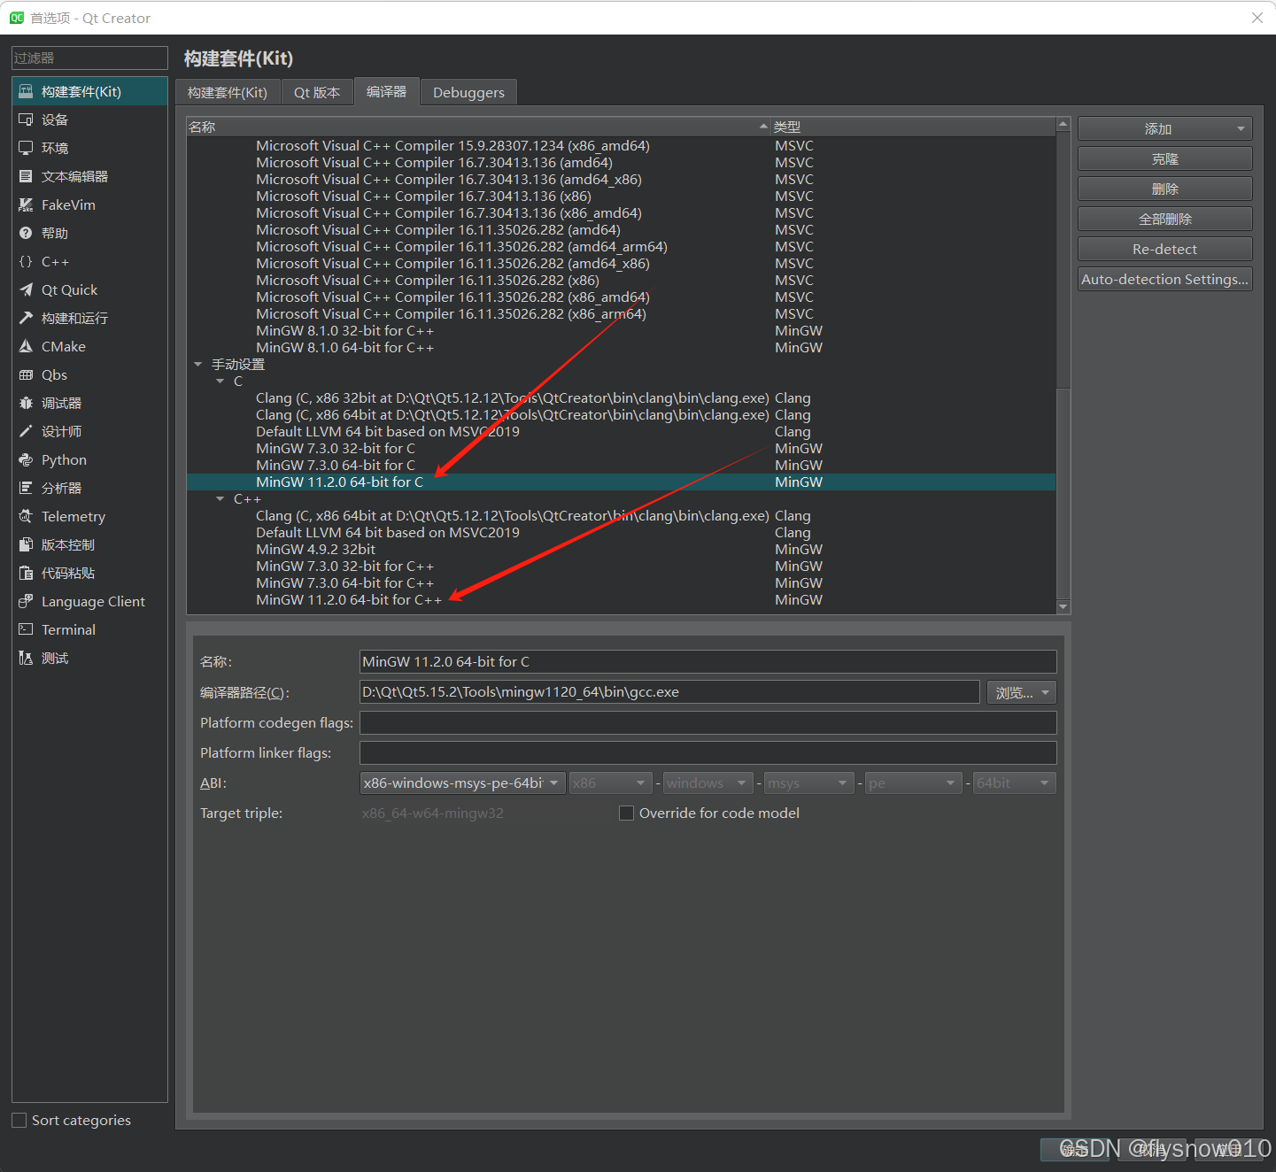The height and width of the screenshot is (1172, 1276).
Task: Select the Default LLVM 64 bit row under C
Action: pyautogui.click(x=621, y=432)
